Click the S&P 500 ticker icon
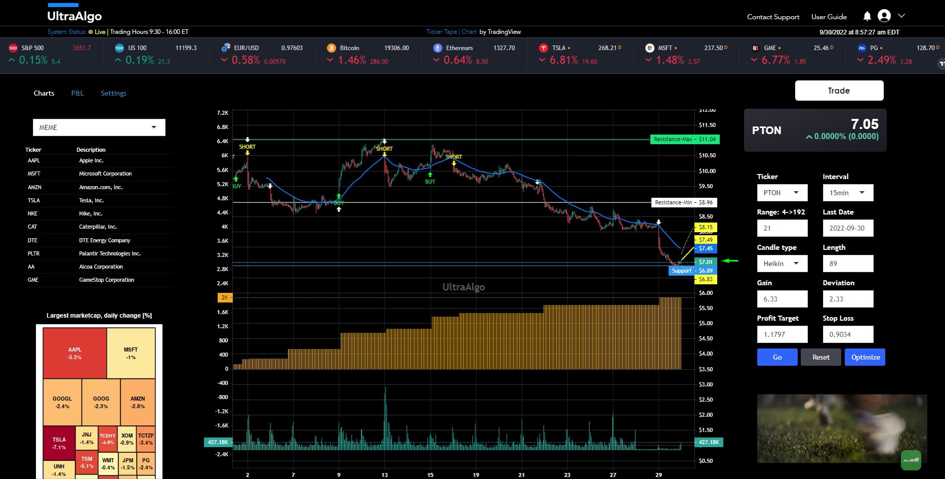Image resolution: width=945 pixels, height=479 pixels. pyautogui.click(x=13, y=48)
